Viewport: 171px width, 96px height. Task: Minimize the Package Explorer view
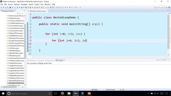[x=22, y=10]
